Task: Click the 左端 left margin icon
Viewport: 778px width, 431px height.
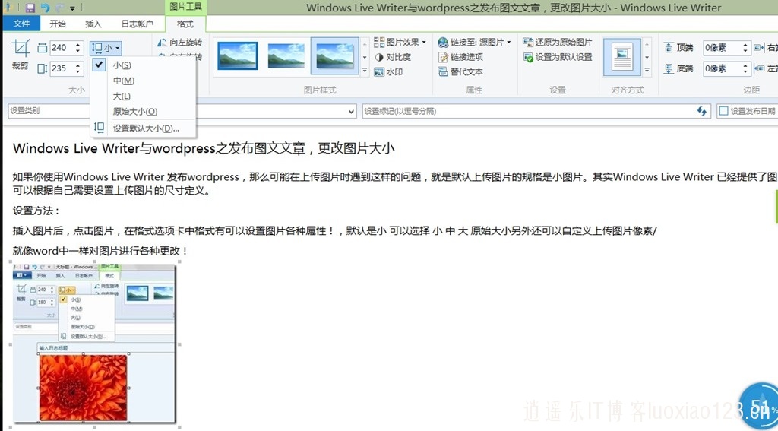Action: coord(759,68)
